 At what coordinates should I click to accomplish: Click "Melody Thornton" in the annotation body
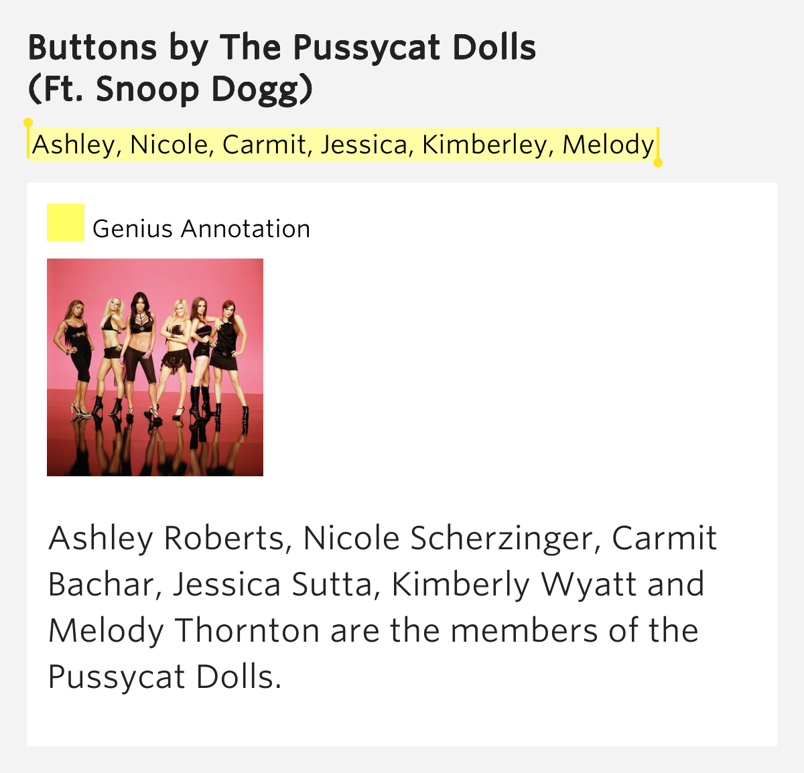[x=184, y=631]
